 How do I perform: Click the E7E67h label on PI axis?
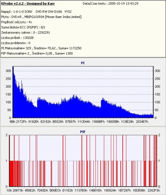coord(71,122)
